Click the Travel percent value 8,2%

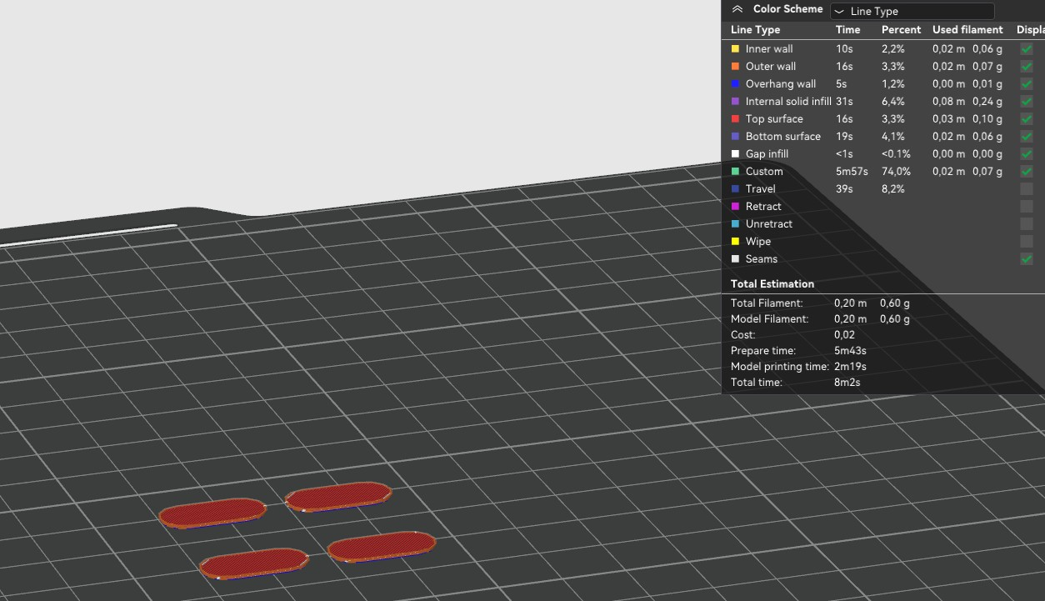point(892,189)
